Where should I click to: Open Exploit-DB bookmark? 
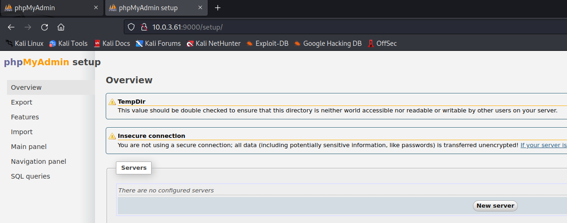(267, 43)
